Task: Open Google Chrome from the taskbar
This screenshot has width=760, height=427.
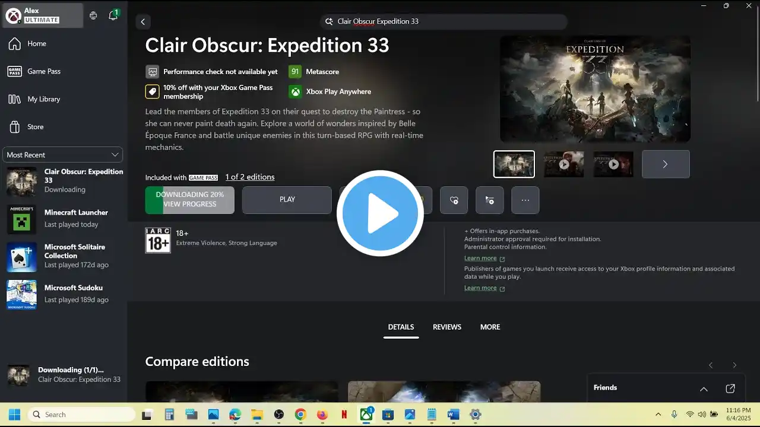Action: tap(300, 415)
